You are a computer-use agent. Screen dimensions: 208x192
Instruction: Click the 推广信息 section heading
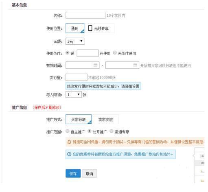pyautogui.click(x=19, y=107)
